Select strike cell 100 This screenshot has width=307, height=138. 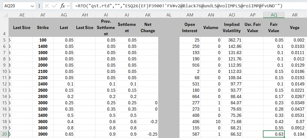(x=43, y=40)
